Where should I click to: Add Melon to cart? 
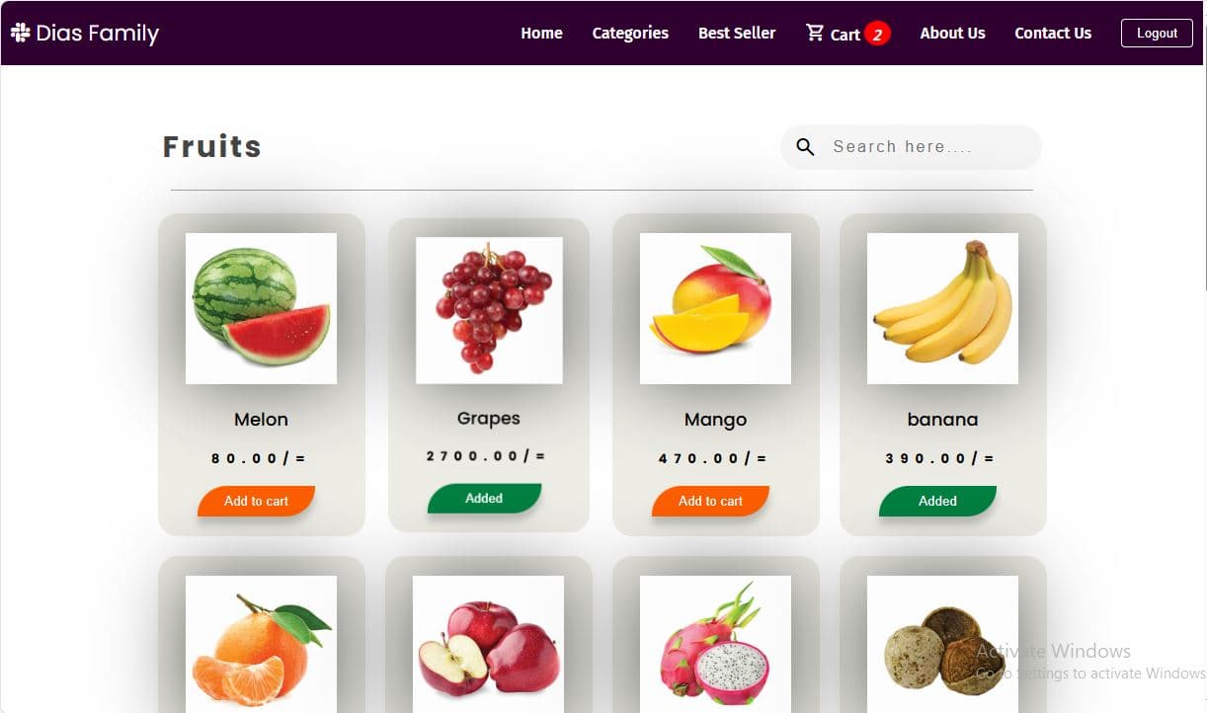tap(256, 501)
